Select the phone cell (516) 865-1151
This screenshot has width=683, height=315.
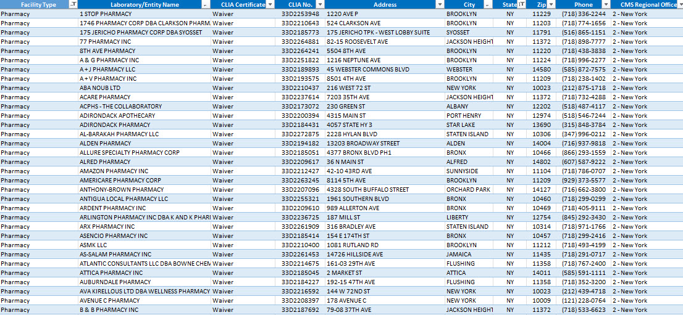tap(584, 33)
